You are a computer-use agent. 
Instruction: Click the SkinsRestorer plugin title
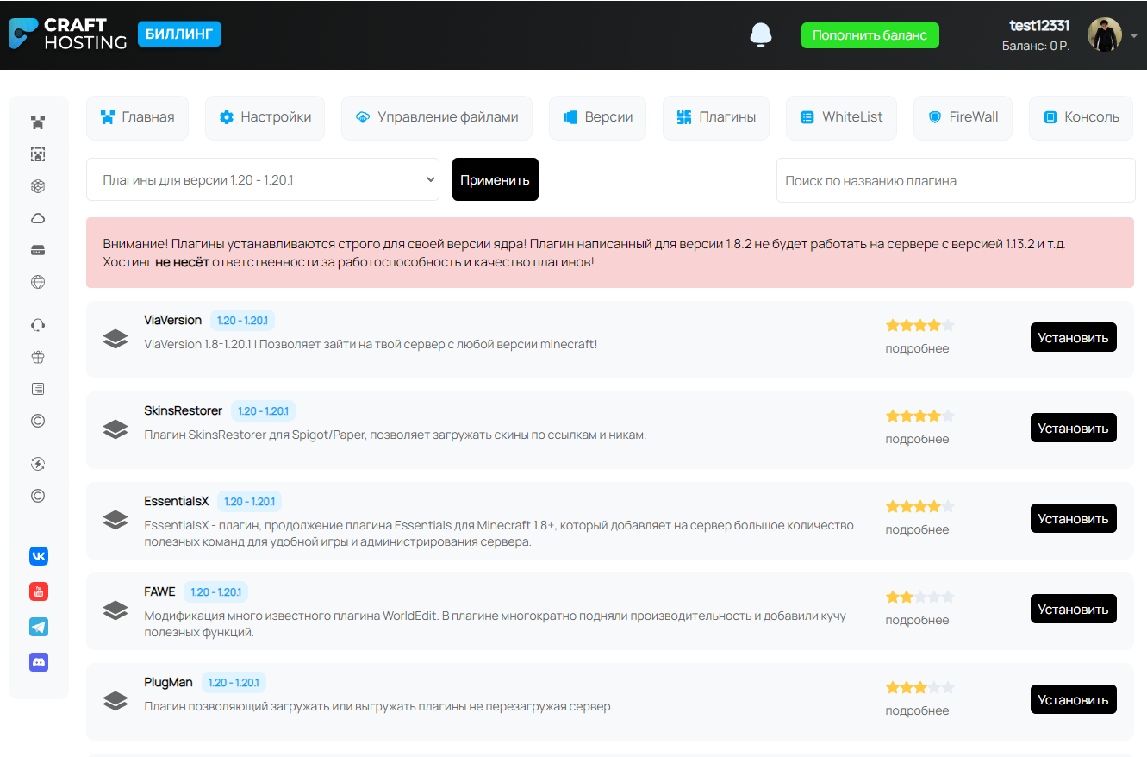click(183, 410)
